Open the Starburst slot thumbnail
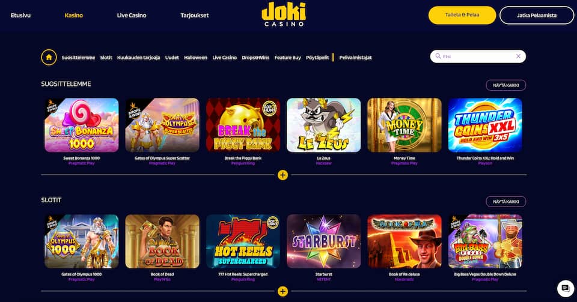577x302 pixels. [324, 241]
